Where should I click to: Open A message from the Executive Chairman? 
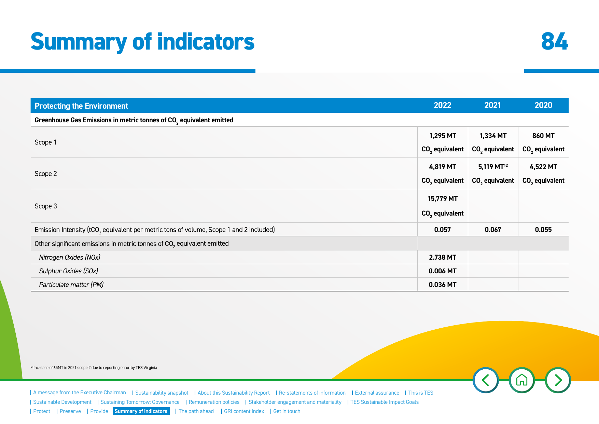pos(80,393)
